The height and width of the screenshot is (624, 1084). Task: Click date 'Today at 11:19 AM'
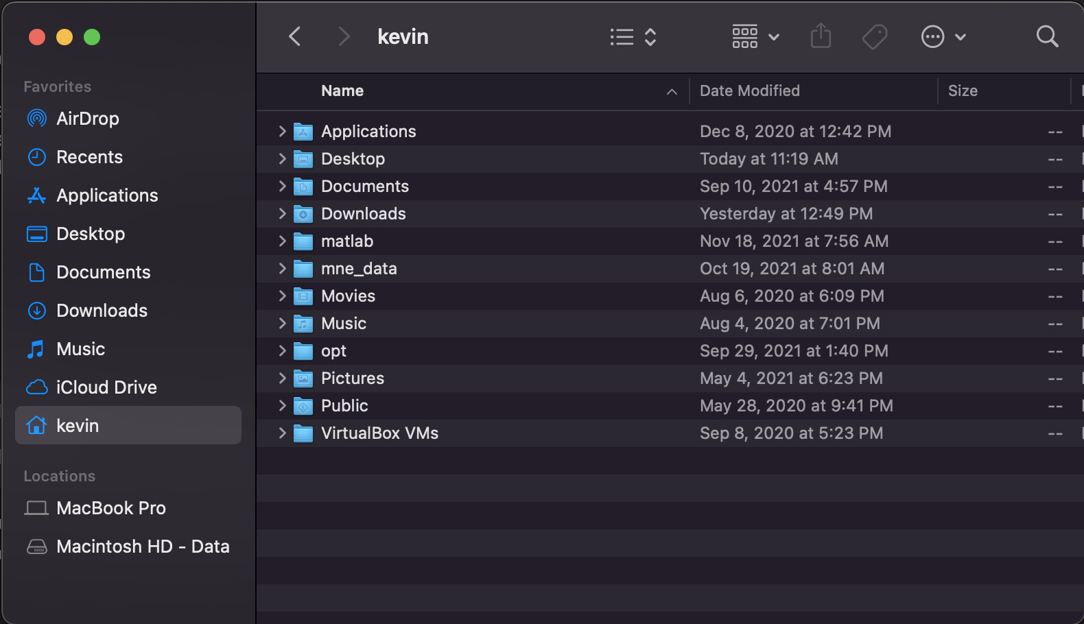tap(769, 159)
